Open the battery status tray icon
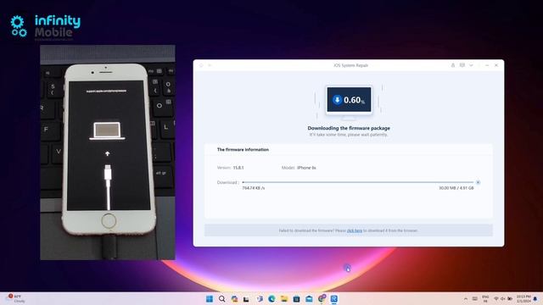This screenshot has height=305, width=543. [510, 299]
